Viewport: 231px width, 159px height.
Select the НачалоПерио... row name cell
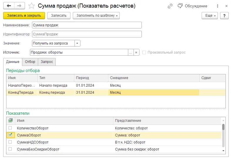[22, 86]
